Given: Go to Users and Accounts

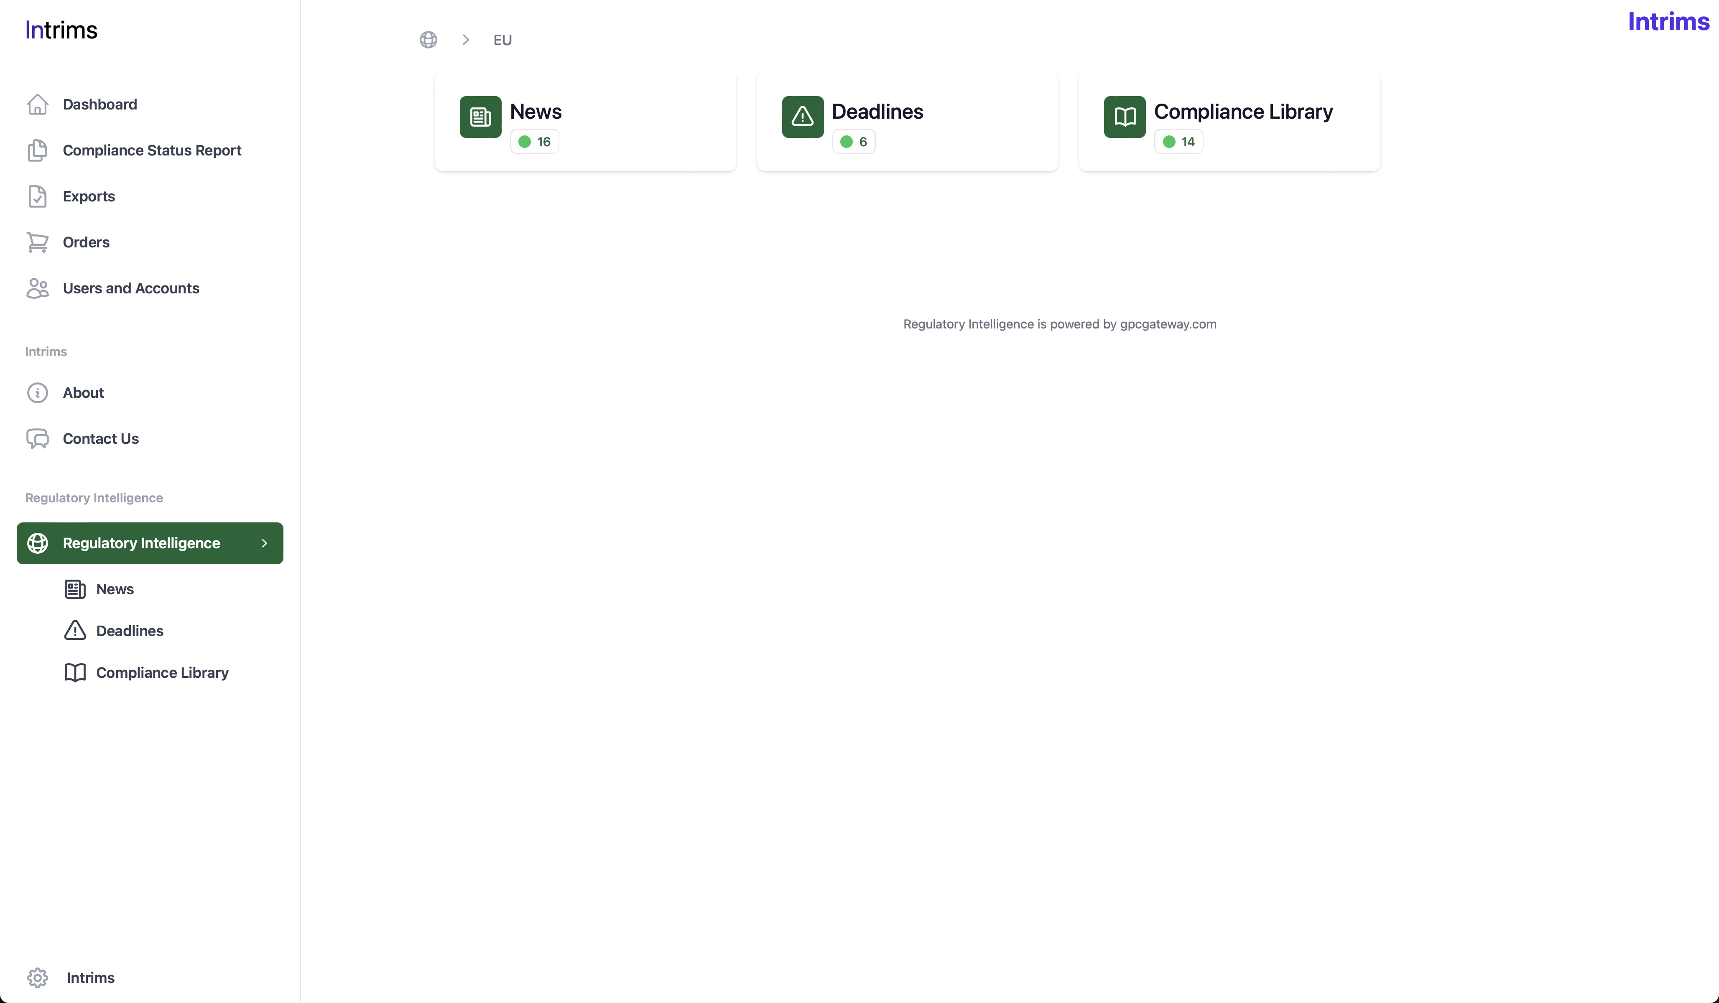Looking at the screenshot, I should point(130,288).
